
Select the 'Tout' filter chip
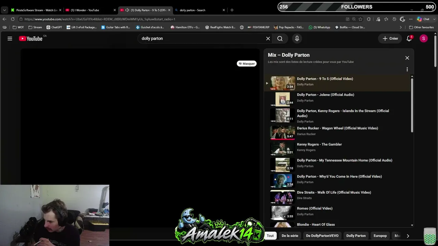[270, 236]
